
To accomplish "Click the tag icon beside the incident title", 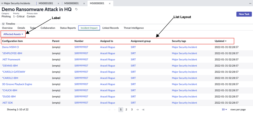I will [76, 10].
